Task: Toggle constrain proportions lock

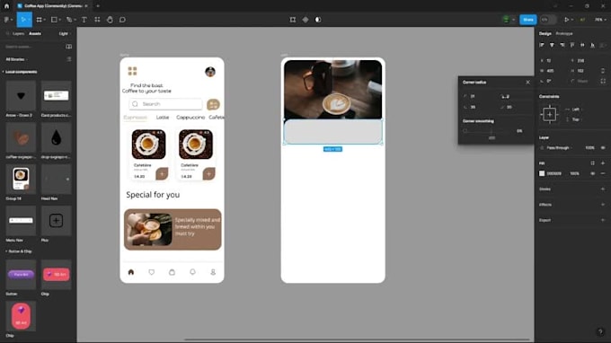Action: click(x=603, y=71)
